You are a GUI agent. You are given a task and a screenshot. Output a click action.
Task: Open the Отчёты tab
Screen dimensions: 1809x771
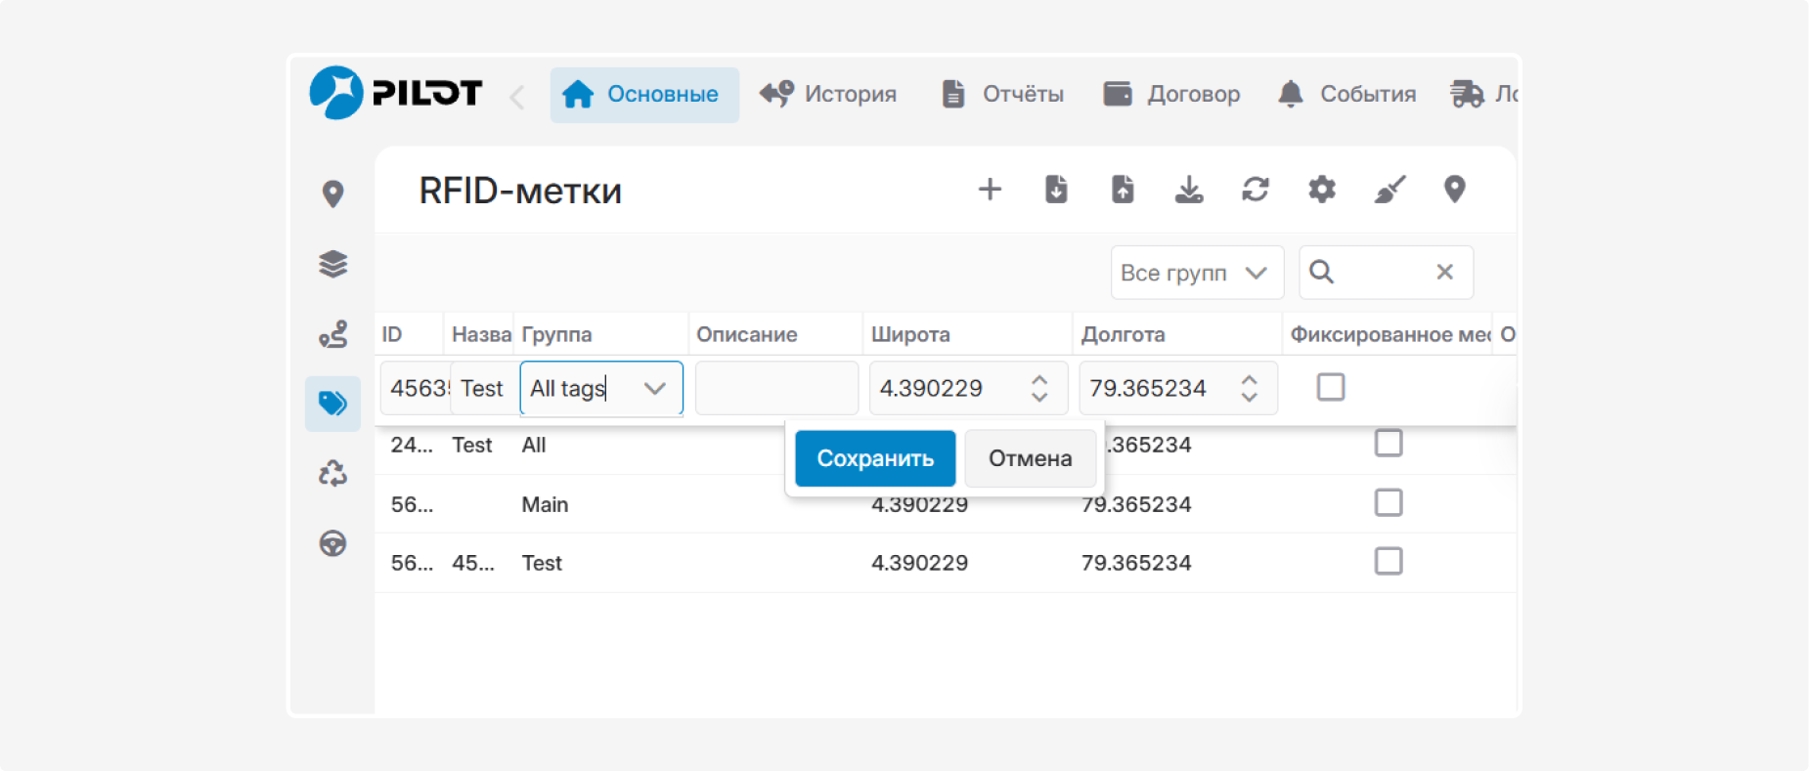pyautogui.click(x=1002, y=95)
